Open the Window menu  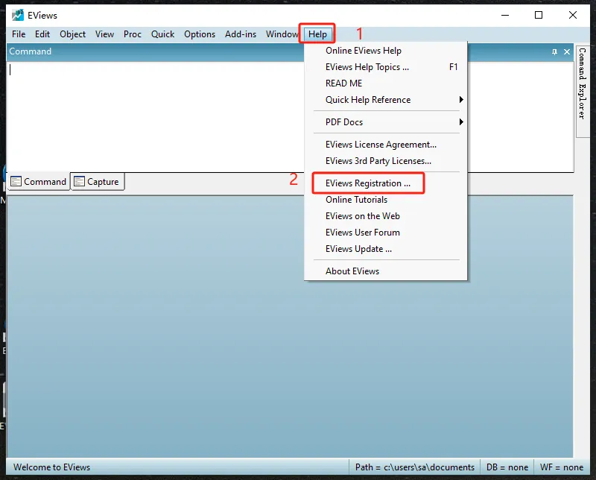(x=282, y=34)
